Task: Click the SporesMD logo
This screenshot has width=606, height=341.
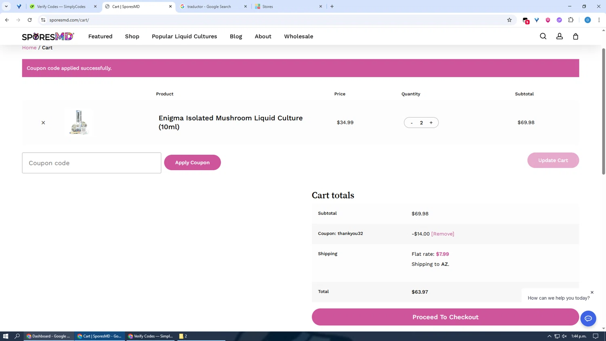Action: [x=48, y=36]
